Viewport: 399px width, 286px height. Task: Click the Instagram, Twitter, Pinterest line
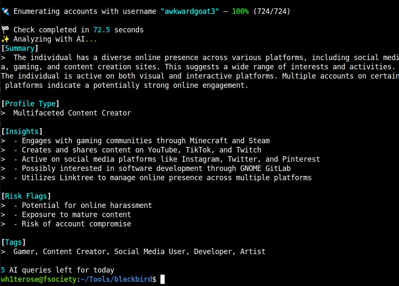(167, 159)
